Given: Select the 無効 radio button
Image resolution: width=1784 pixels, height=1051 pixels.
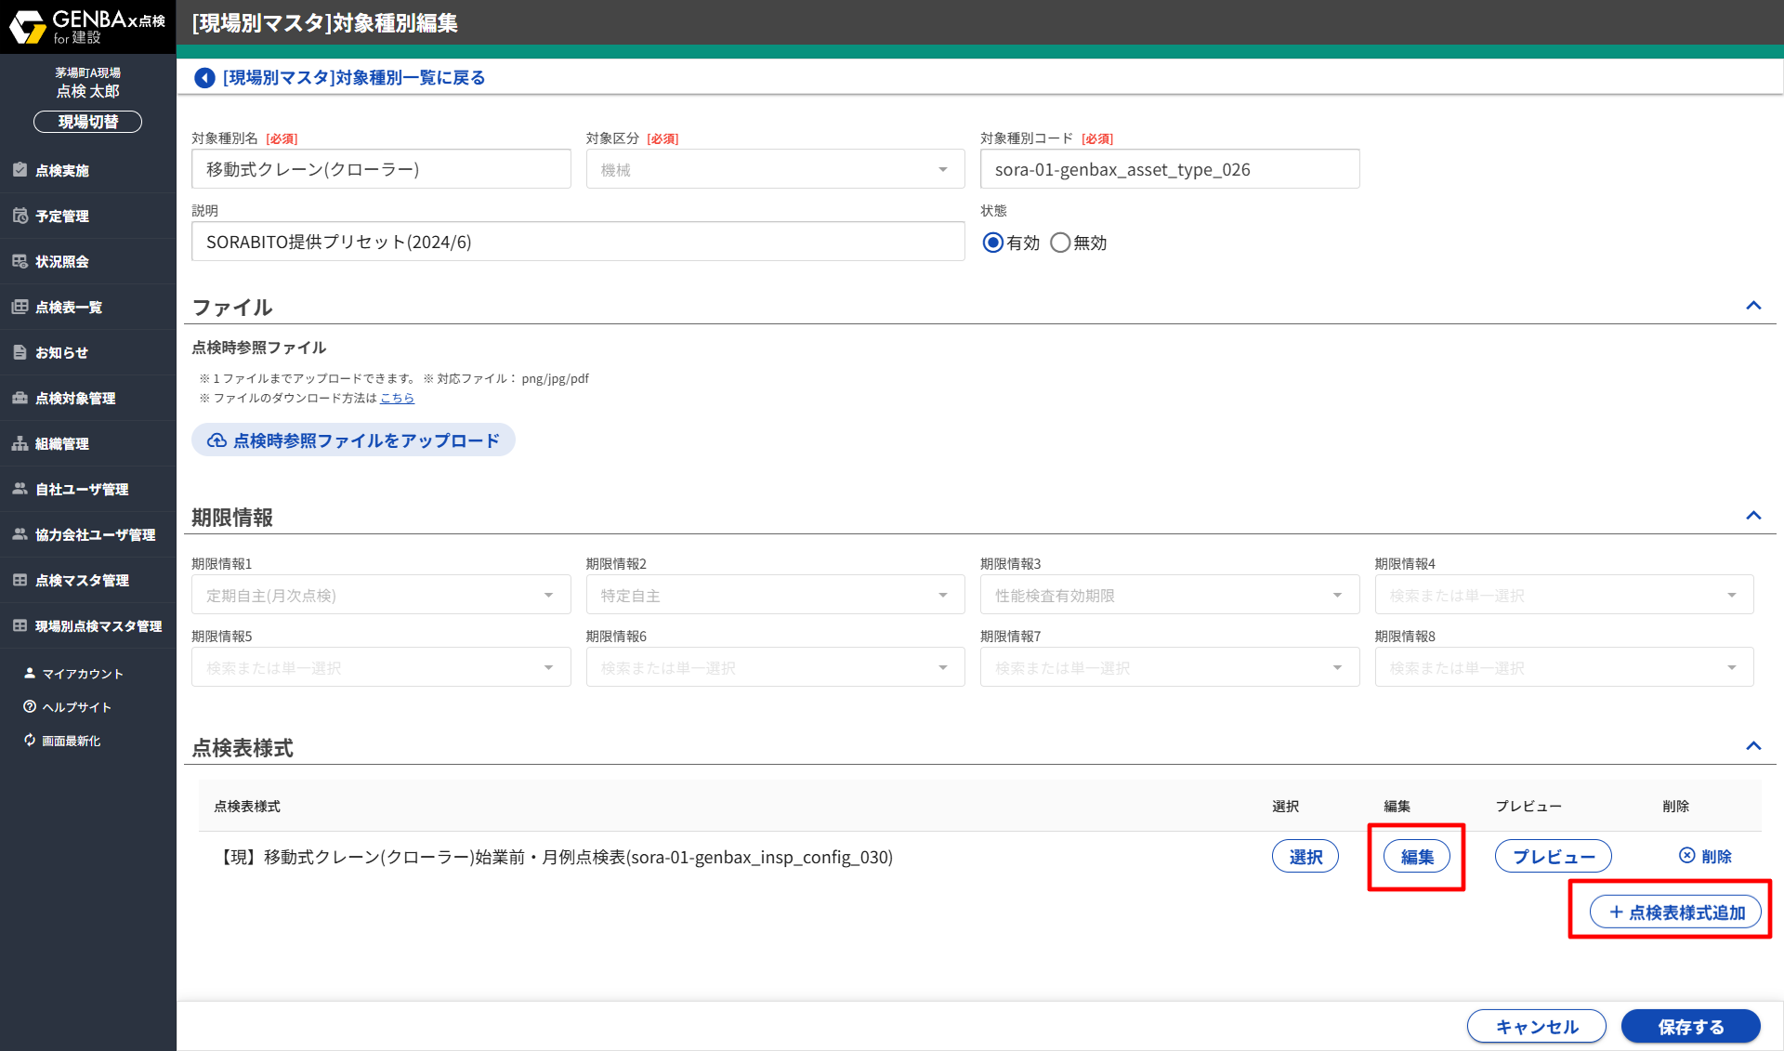Looking at the screenshot, I should click(x=1060, y=243).
